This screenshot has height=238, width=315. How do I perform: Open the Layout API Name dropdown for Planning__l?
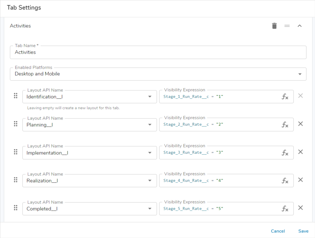150,124
